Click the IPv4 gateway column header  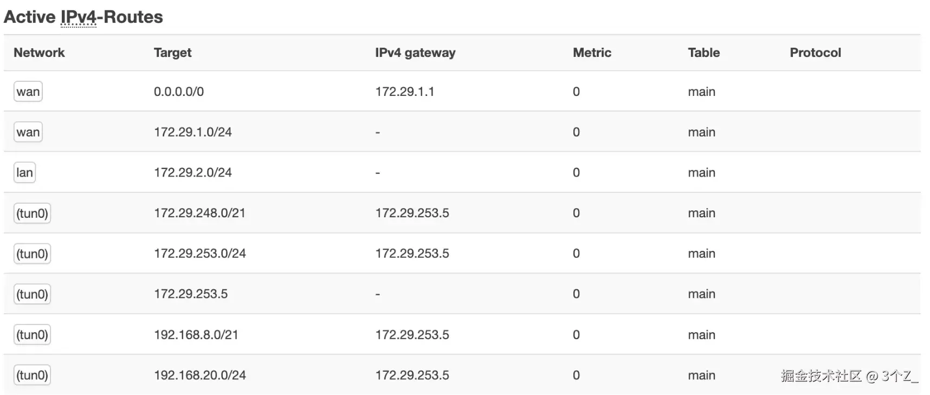click(415, 53)
